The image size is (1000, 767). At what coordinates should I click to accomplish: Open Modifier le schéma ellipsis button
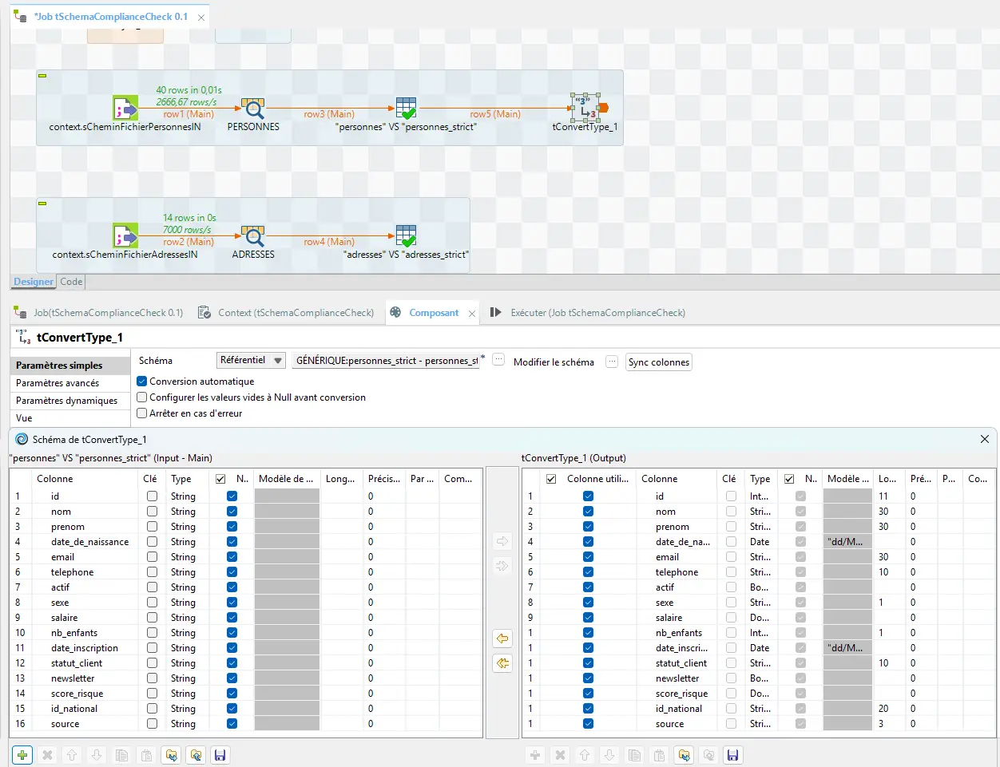pos(612,362)
